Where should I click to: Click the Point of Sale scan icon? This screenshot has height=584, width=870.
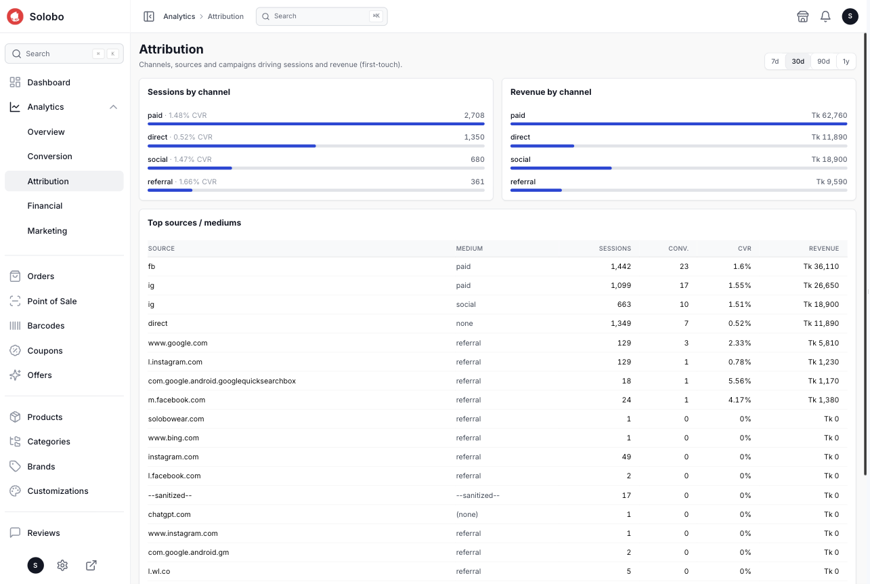point(15,301)
